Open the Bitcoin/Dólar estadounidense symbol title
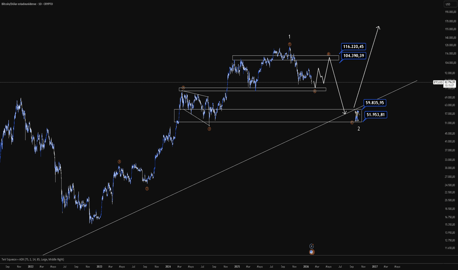Screen dimensions: 458x270 (27, 4)
